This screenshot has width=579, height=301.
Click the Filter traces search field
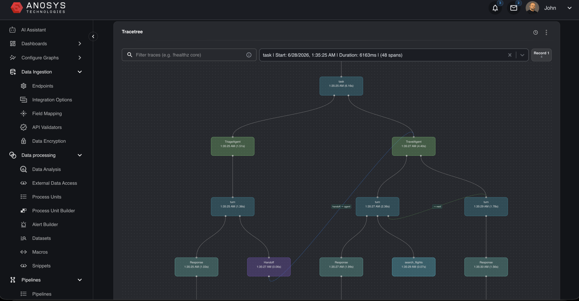189,55
